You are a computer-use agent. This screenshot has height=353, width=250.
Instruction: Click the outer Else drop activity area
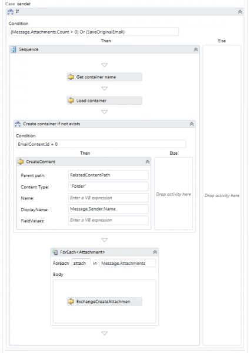(222, 195)
